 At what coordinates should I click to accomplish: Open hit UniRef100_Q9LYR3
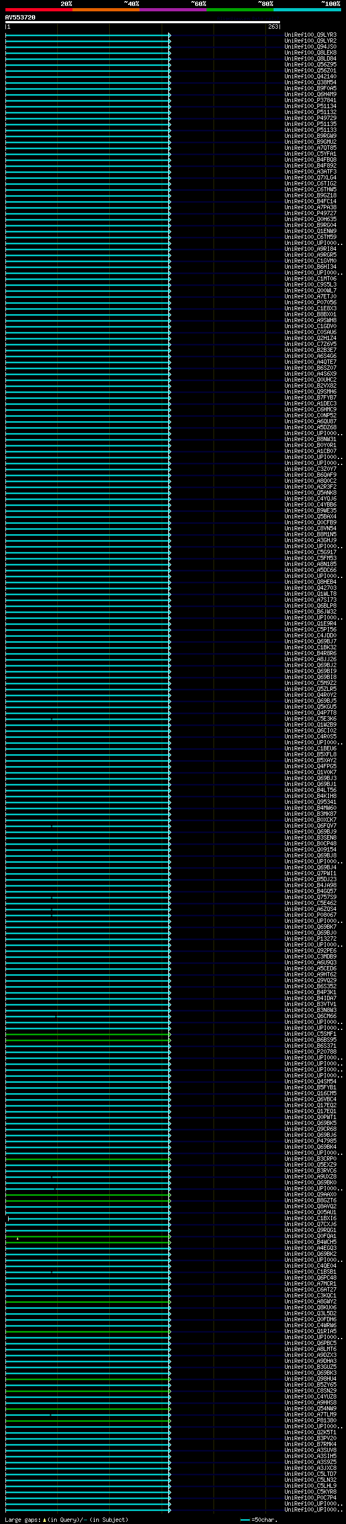coord(310,35)
